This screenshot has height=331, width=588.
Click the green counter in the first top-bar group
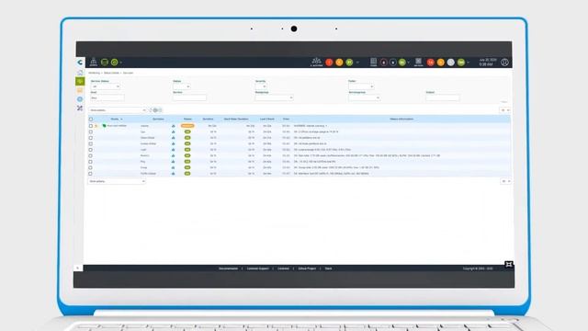[349, 63]
